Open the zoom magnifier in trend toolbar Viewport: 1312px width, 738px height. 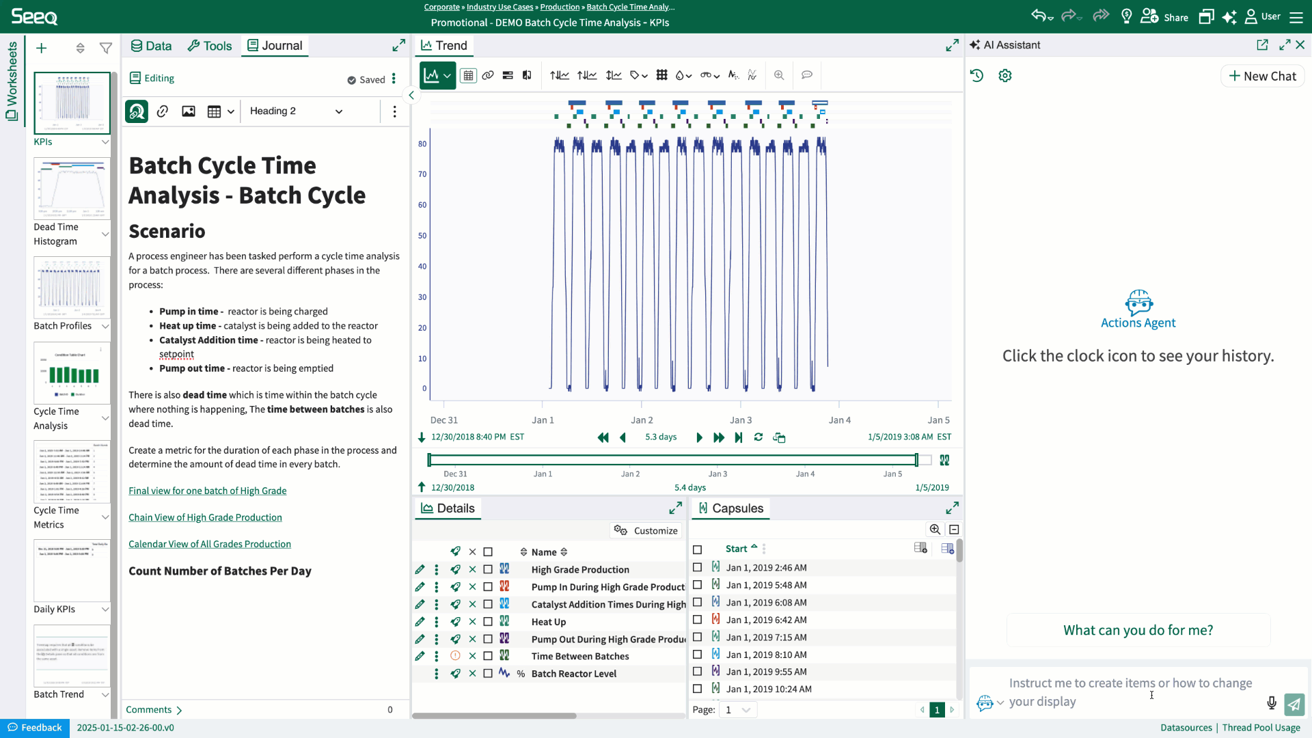tap(779, 75)
